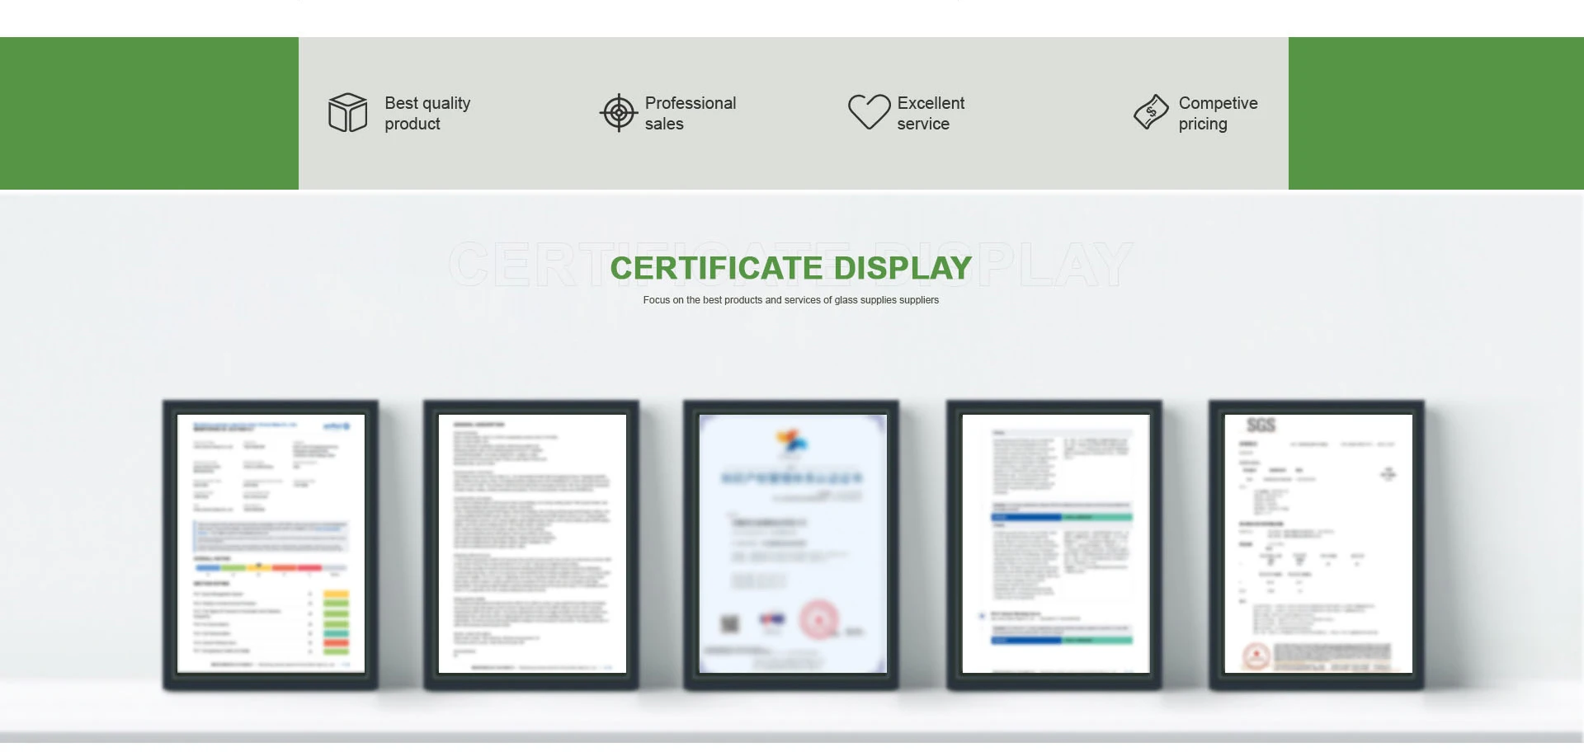This screenshot has width=1584, height=752.
Task: Click the green block right of the features bar
Action: point(1435,114)
